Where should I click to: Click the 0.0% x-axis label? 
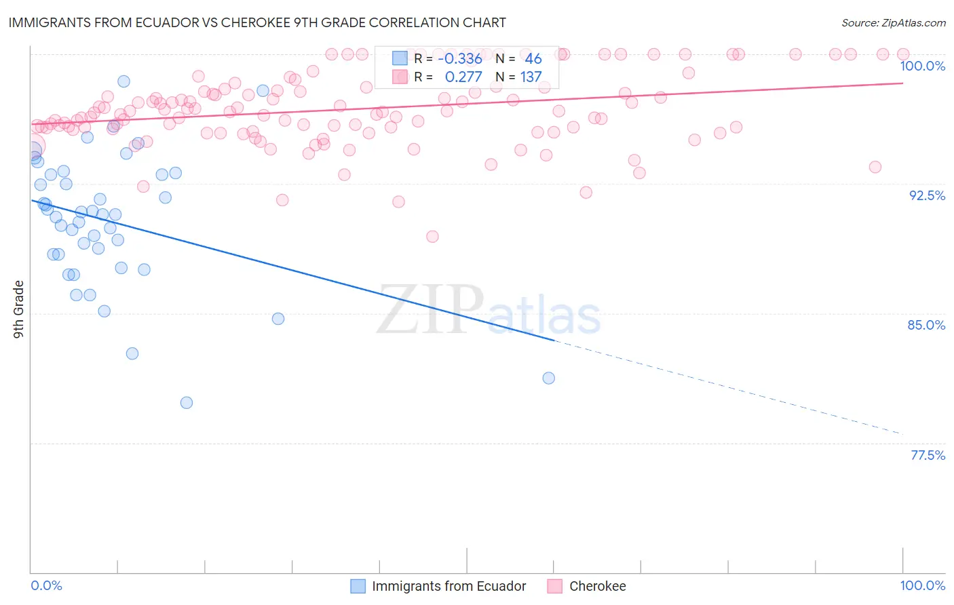point(47,585)
